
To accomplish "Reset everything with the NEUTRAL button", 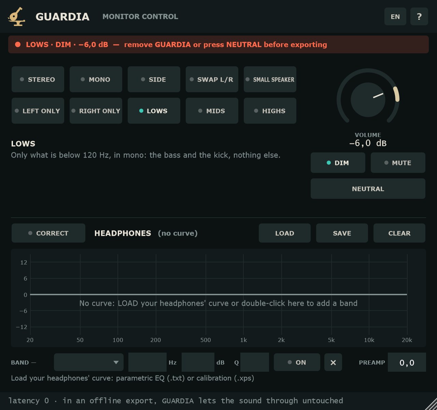I will coord(368,189).
